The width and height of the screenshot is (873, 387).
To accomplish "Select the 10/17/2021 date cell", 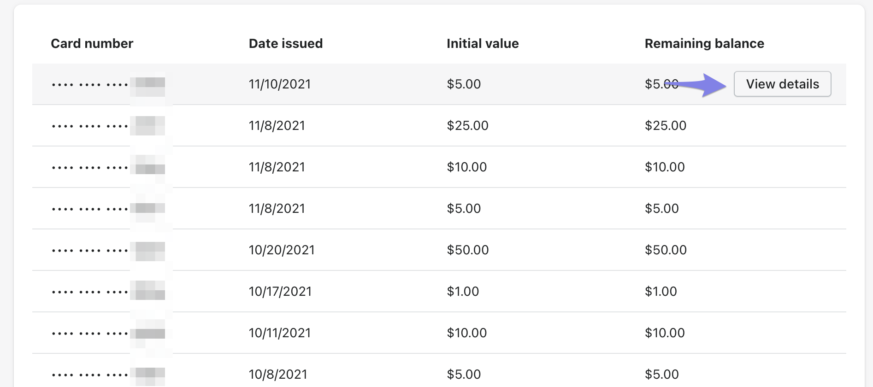I will [x=280, y=291].
